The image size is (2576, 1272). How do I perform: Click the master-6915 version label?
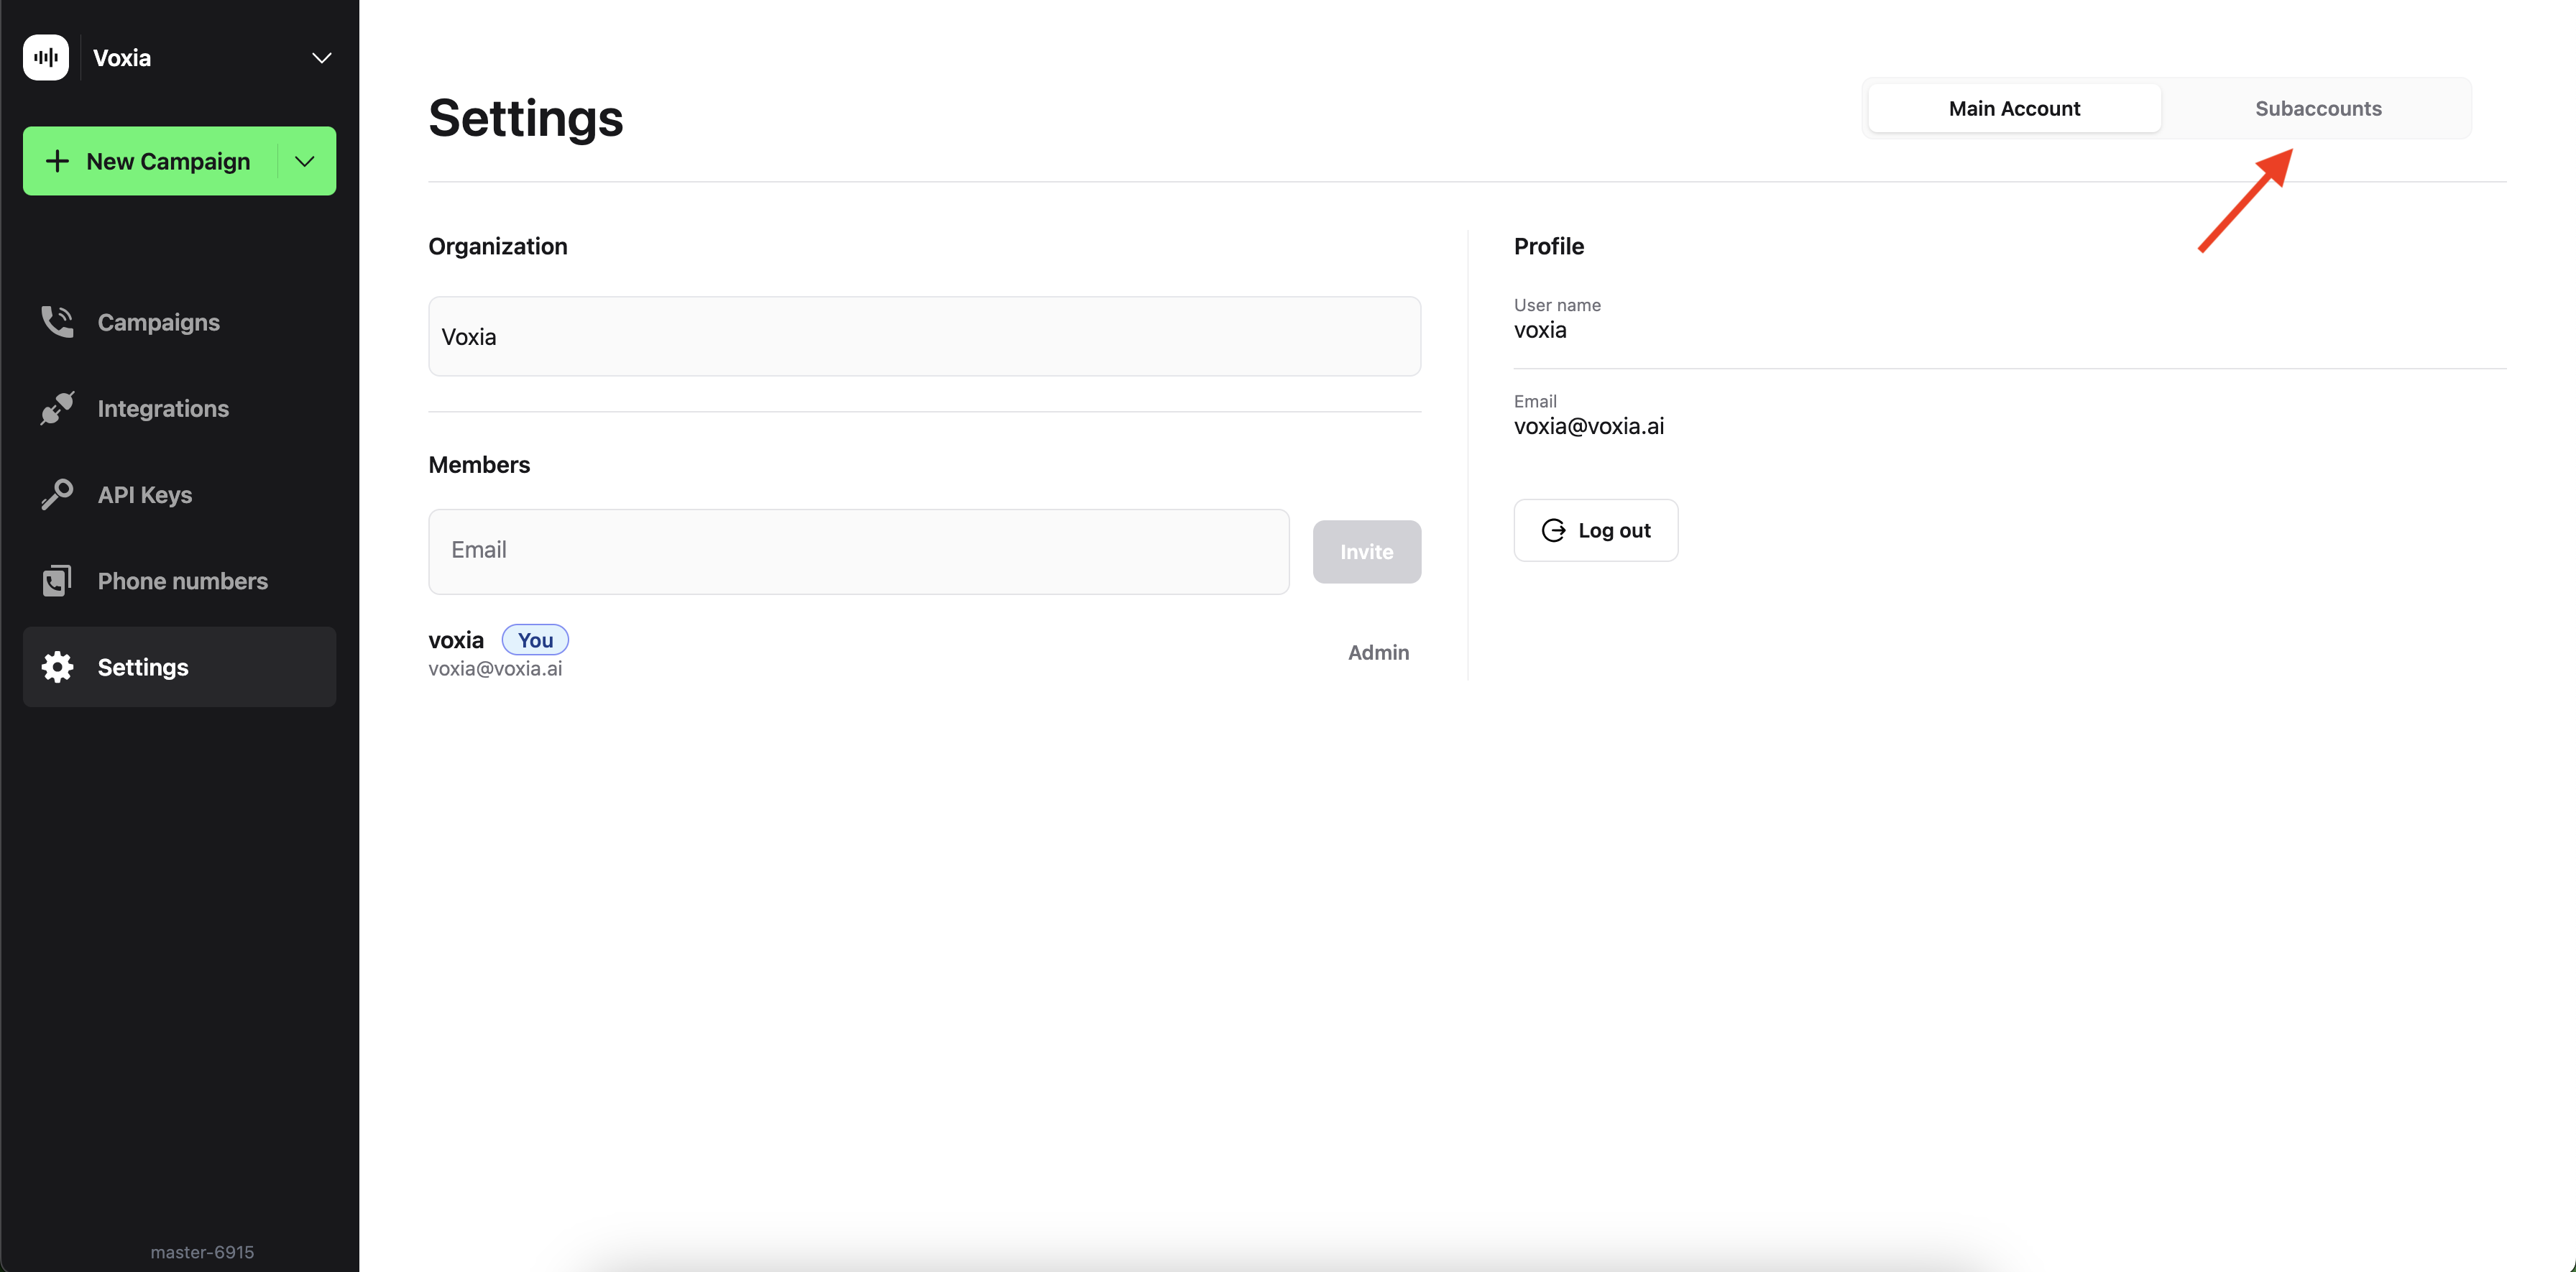[202, 1252]
